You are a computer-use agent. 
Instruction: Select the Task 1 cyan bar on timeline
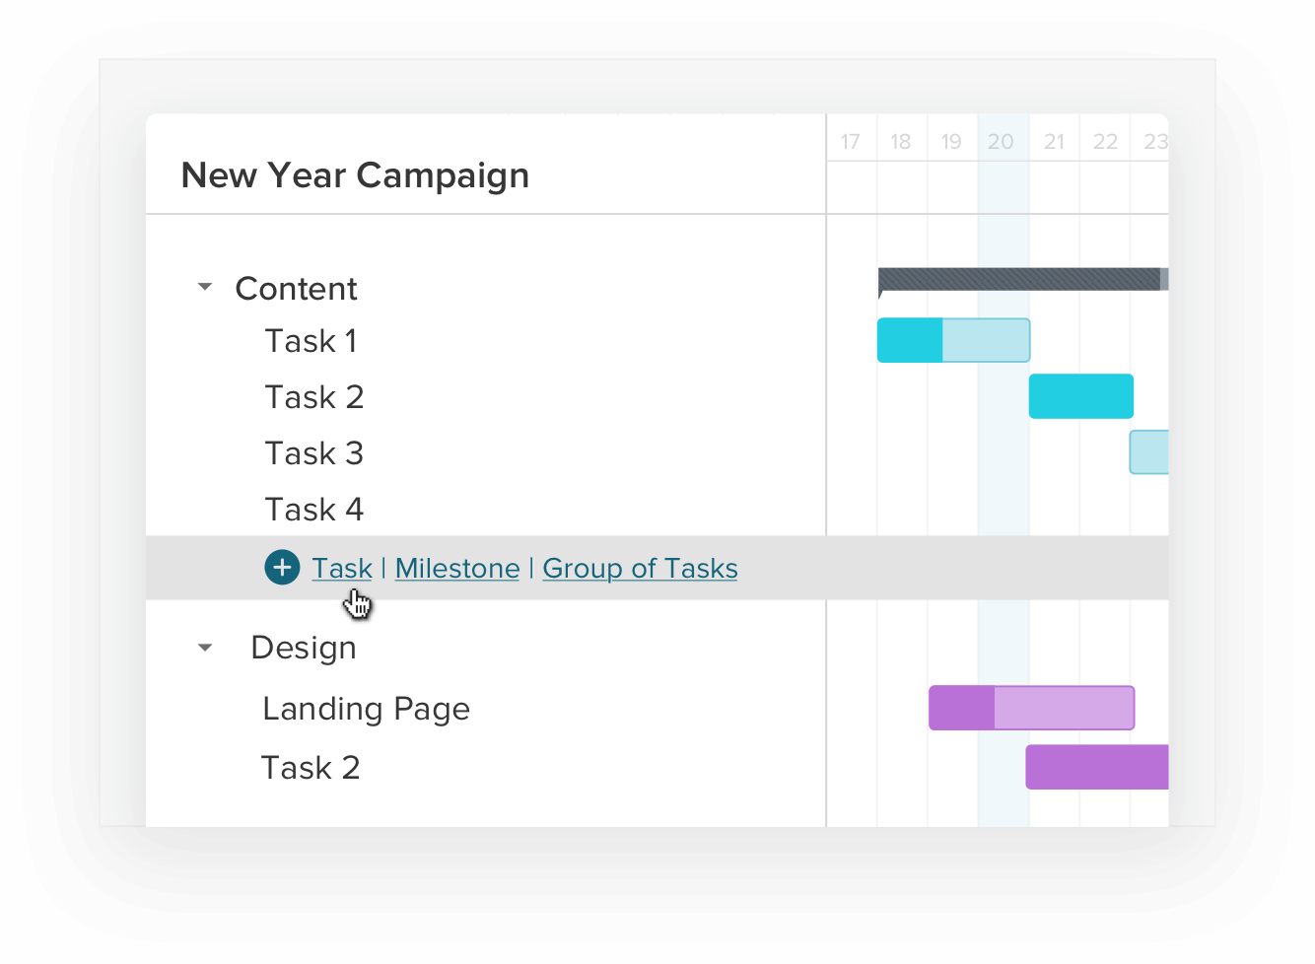tap(951, 339)
